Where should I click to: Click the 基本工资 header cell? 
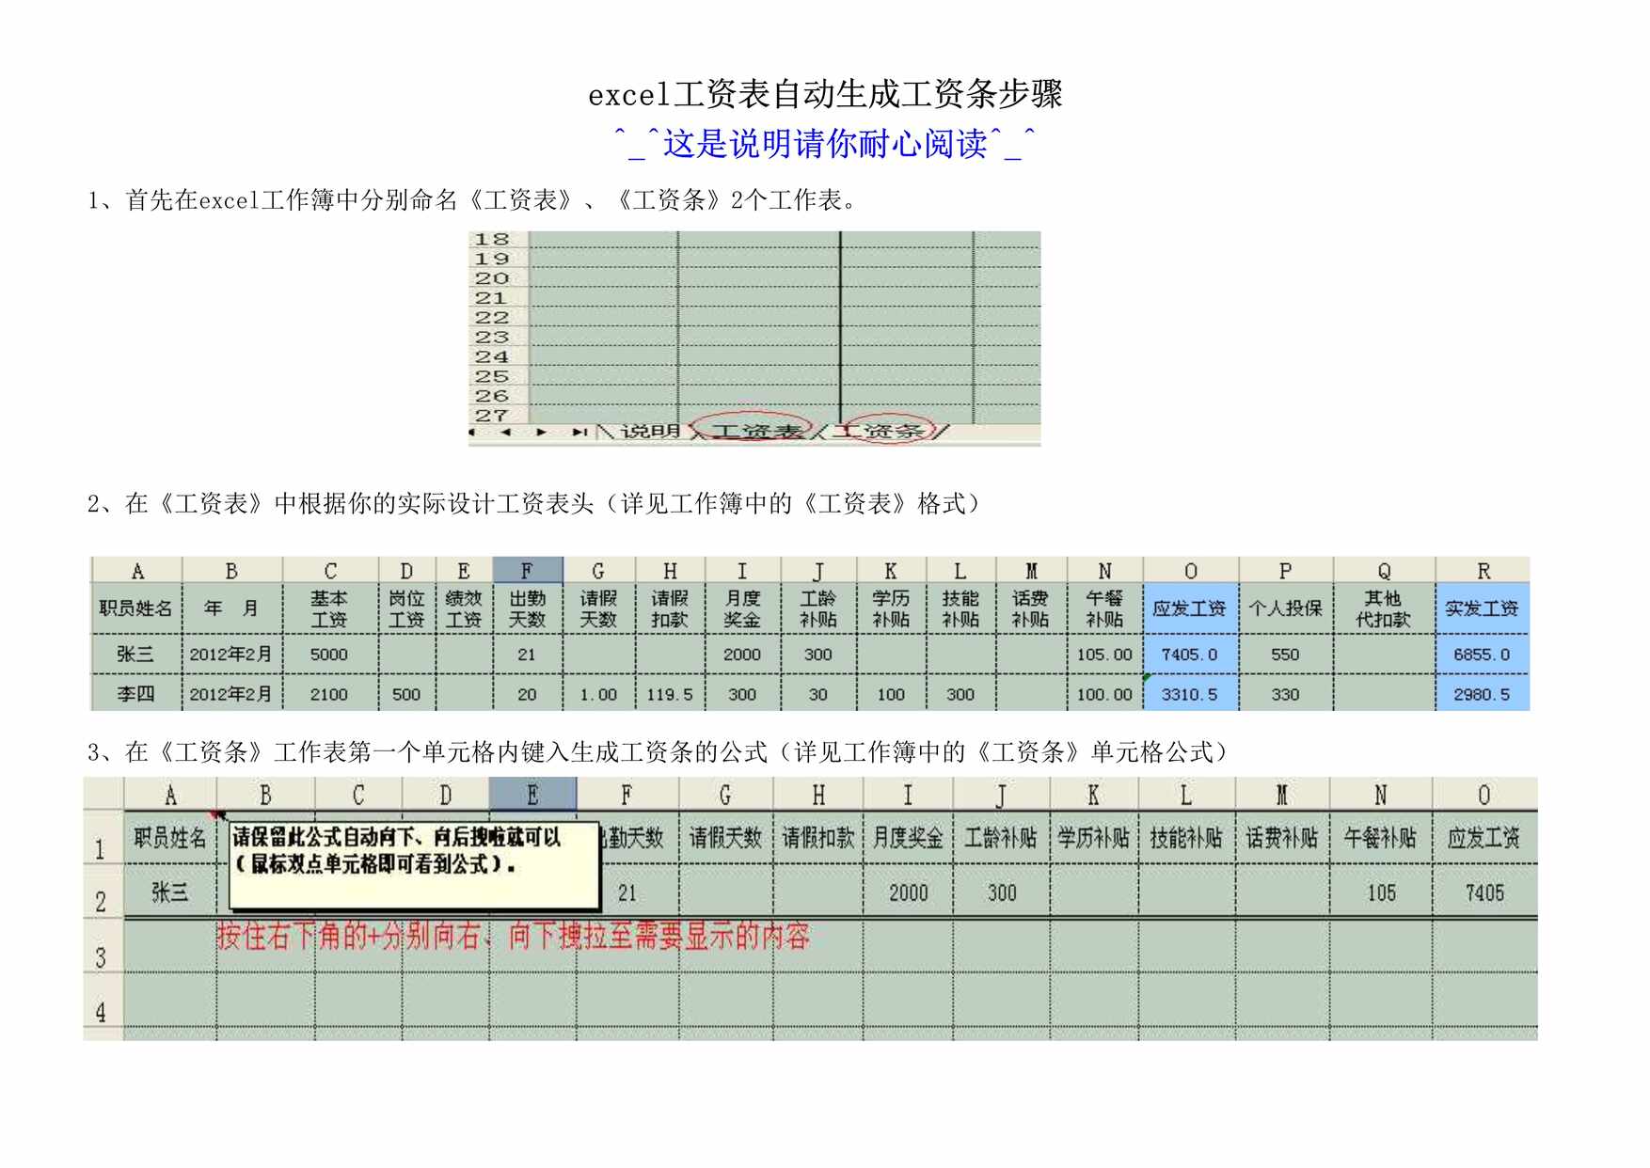coord(329,608)
